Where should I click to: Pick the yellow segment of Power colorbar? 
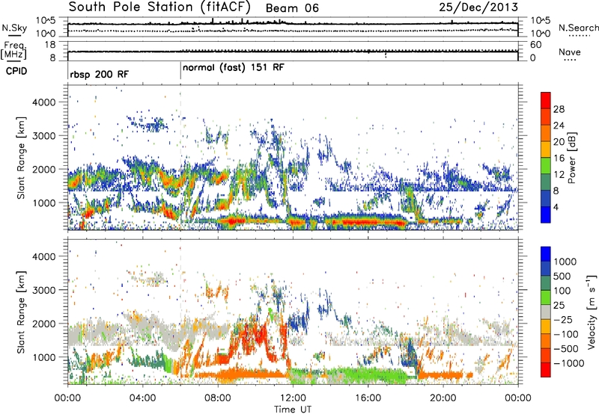[546, 149]
